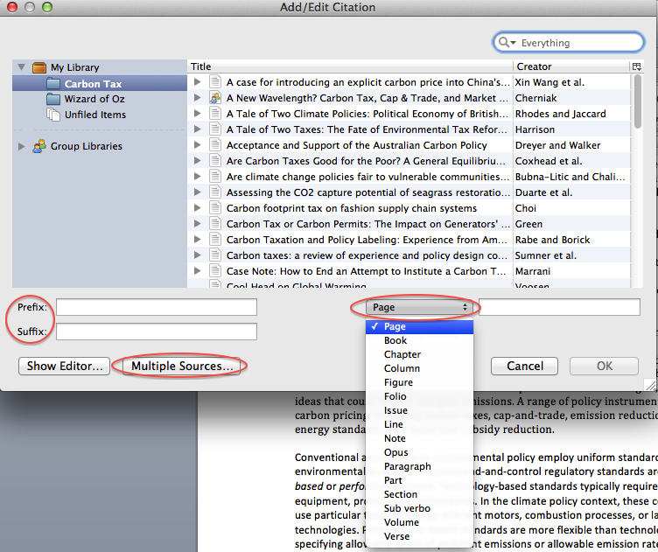Image resolution: width=658 pixels, height=552 pixels.
Task: Expand 'Acceptance and Support of the Australian Carbon Policy'
Action: coord(197,144)
